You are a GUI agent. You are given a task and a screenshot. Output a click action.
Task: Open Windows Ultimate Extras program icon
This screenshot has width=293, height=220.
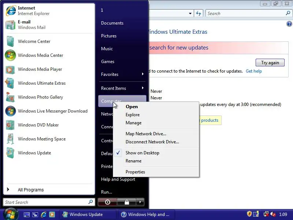[x=10, y=83]
